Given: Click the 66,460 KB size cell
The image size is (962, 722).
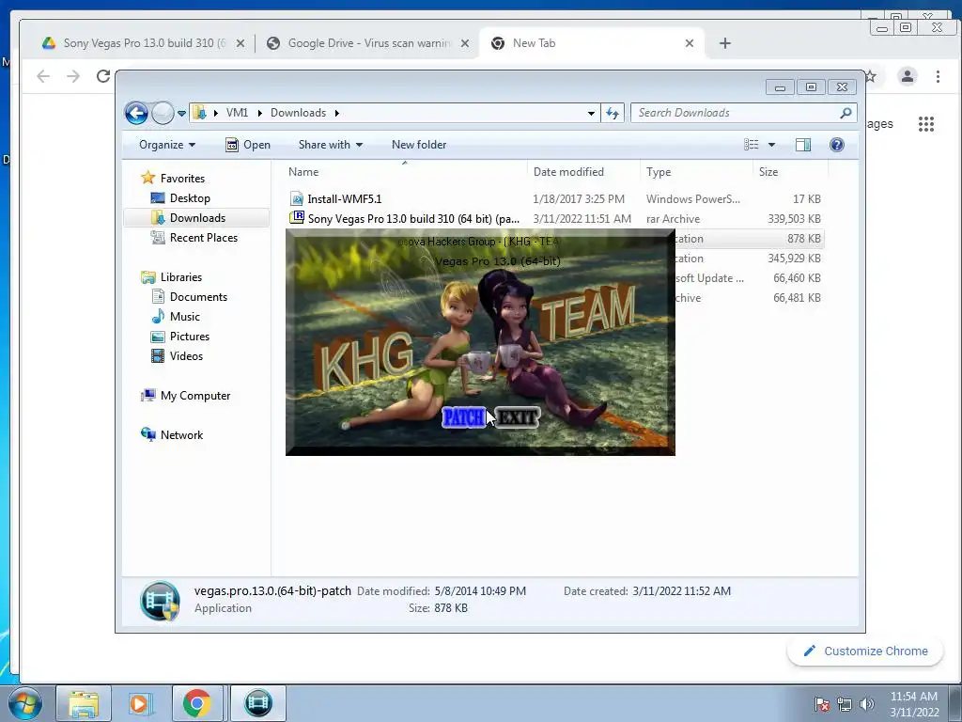Looking at the screenshot, I should pyautogui.click(x=797, y=278).
